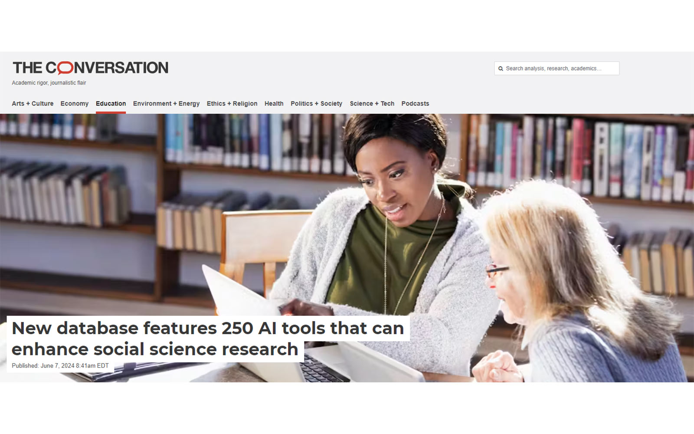
Task: Open the Education section
Action: coord(110,103)
